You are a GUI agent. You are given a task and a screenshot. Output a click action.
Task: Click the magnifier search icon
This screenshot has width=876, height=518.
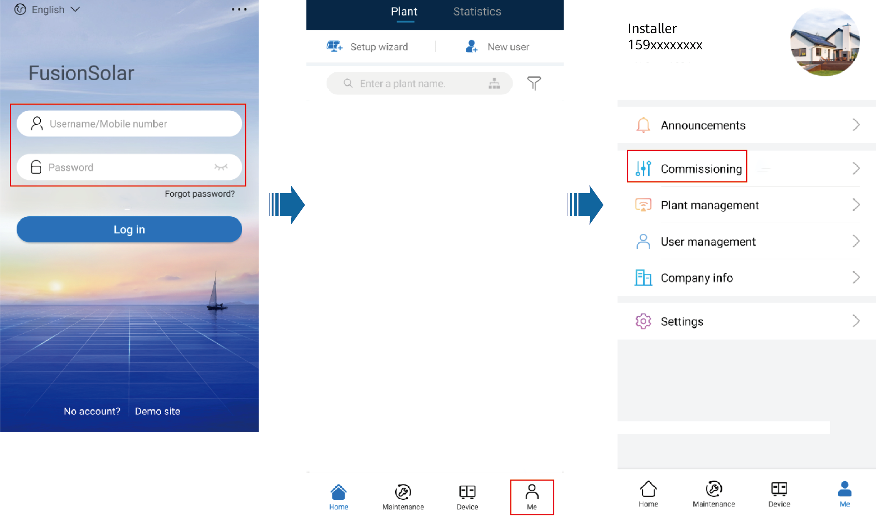[348, 84]
